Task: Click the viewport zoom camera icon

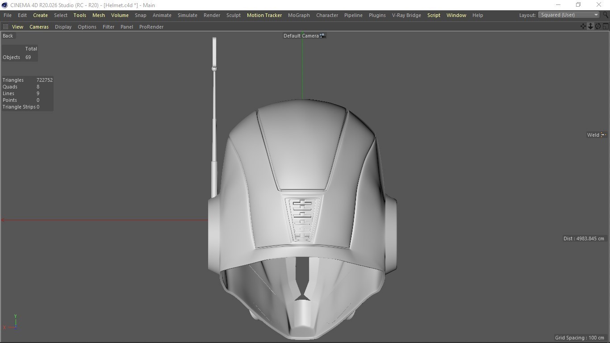Action: (x=590, y=26)
